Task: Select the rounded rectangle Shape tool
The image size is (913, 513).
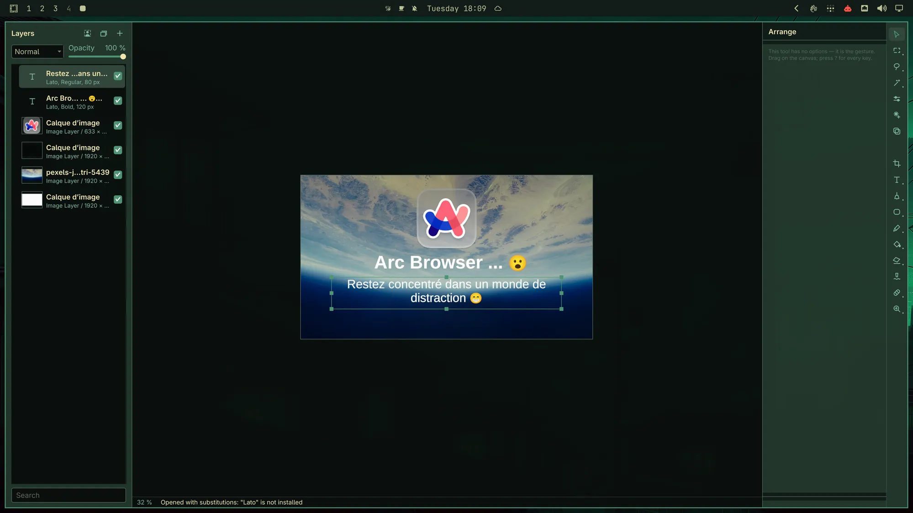Action: coord(897,212)
